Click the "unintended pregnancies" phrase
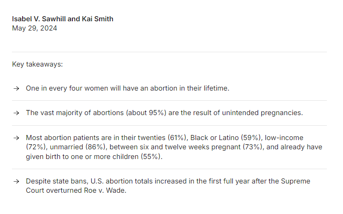The height and width of the screenshot is (214, 343). 262,113
